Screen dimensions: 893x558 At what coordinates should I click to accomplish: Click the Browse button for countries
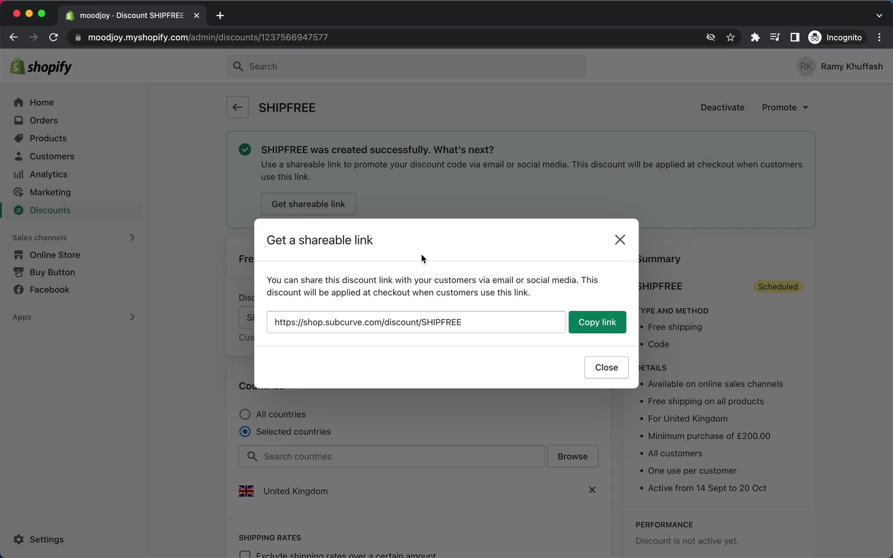572,457
